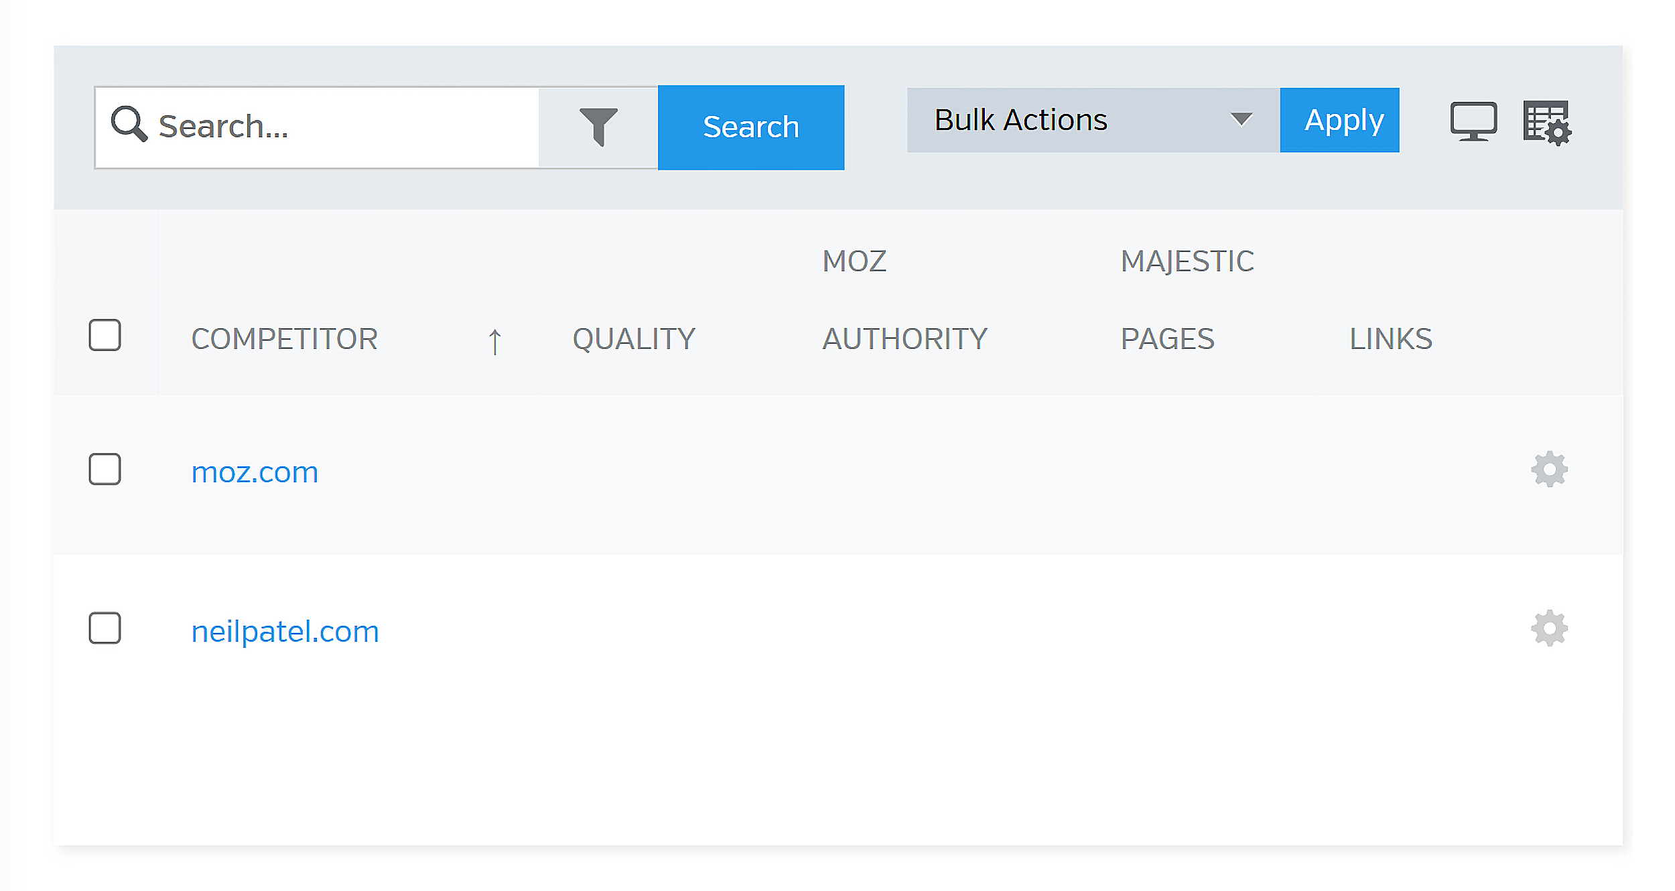Image resolution: width=1675 pixels, height=891 pixels.
Task: Click the MAJESTIC group header label
Action: pos(1187,261)
